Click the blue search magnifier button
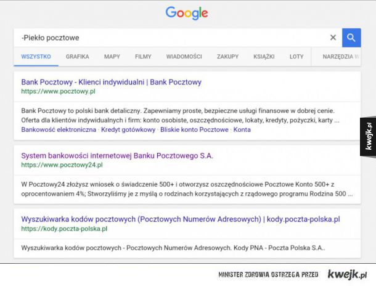Screen dimensions: 376x286 click(351, 38)
